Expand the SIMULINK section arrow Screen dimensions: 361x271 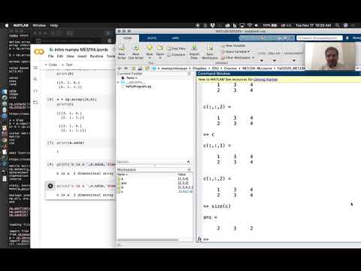pos(275,60)
